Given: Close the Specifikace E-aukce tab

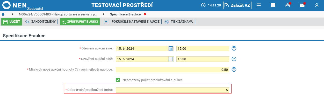Looking at the screenshot, I should 145,14.
